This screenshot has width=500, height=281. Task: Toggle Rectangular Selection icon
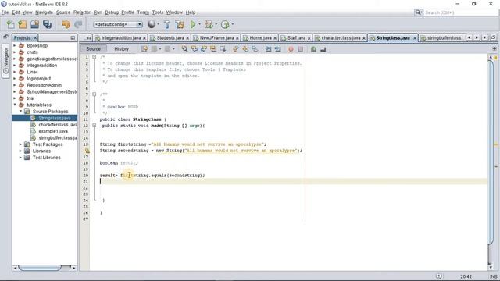223,49
